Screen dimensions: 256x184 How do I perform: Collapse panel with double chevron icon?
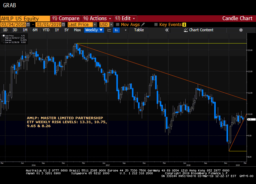[x=167, y=30]
